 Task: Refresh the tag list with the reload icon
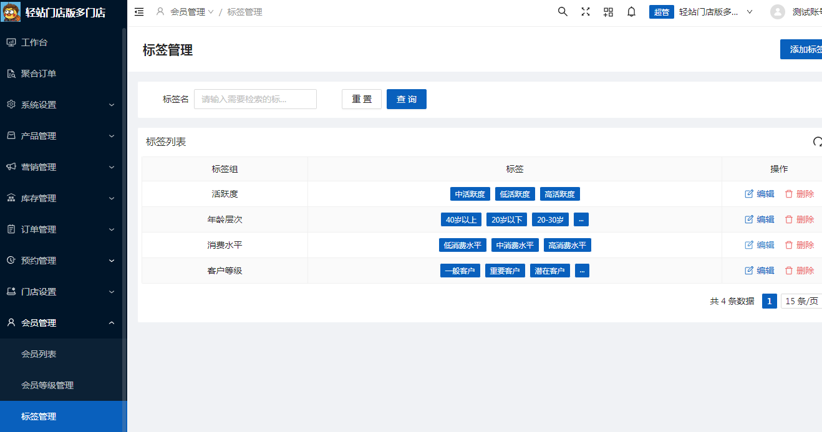pos(817,142)
